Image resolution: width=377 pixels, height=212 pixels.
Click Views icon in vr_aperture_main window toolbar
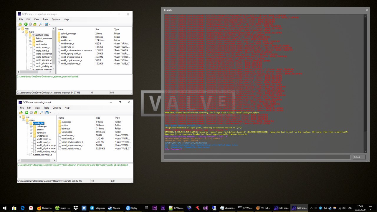click(46, 24)
